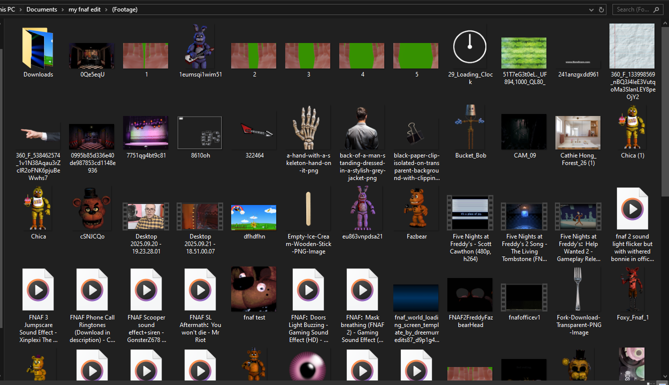Select the FNAF: Doors Light Buzzing audio icon

308,289
